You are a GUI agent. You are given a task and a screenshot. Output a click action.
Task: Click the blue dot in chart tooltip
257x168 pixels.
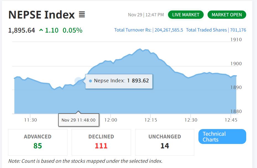(x=90, y=81)
